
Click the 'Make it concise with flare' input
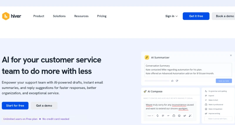point(218,119)
